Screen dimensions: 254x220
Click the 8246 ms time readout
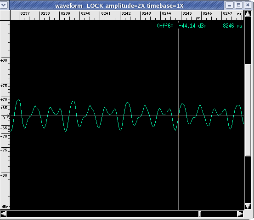click(x=232, y=26)
